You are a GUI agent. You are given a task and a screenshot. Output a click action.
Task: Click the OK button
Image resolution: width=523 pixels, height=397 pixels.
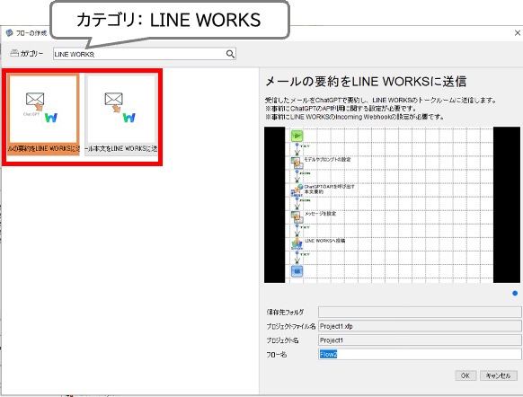click(x=465, y=375)
